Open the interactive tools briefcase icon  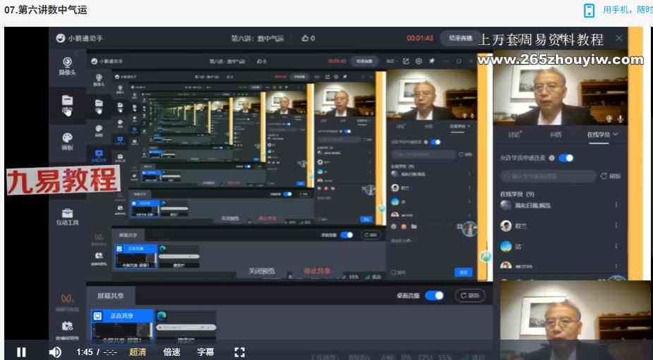pos(67,216)
